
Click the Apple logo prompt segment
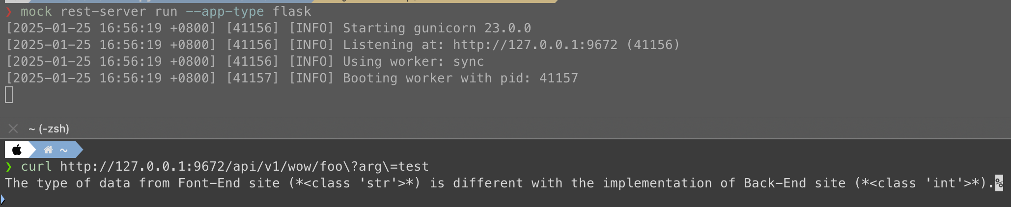[17, 150]
